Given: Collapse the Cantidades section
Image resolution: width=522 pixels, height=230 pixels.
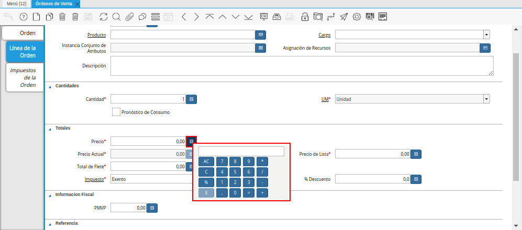Looking at the screenshot, I should pyautogui.click(x=50, y=86).
